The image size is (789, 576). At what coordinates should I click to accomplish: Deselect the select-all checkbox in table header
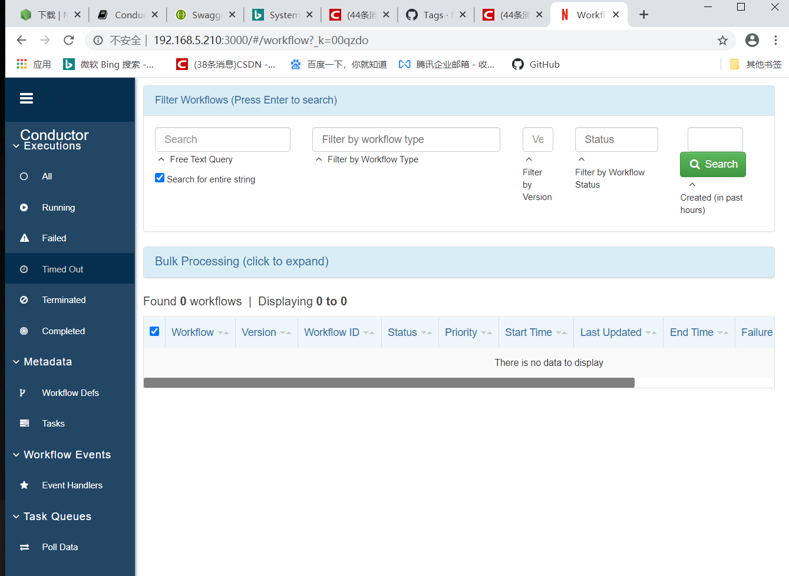tap(154, 331)
